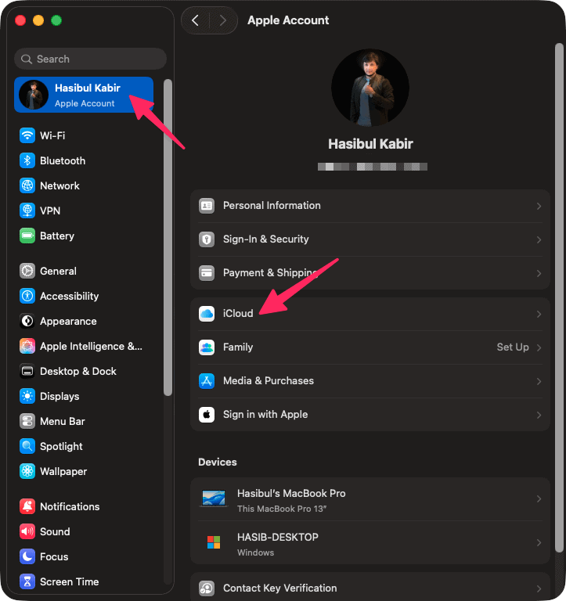Open the Network globe icon
The height and width of the screenshot is (601, 566).
[x=27, y=185]
